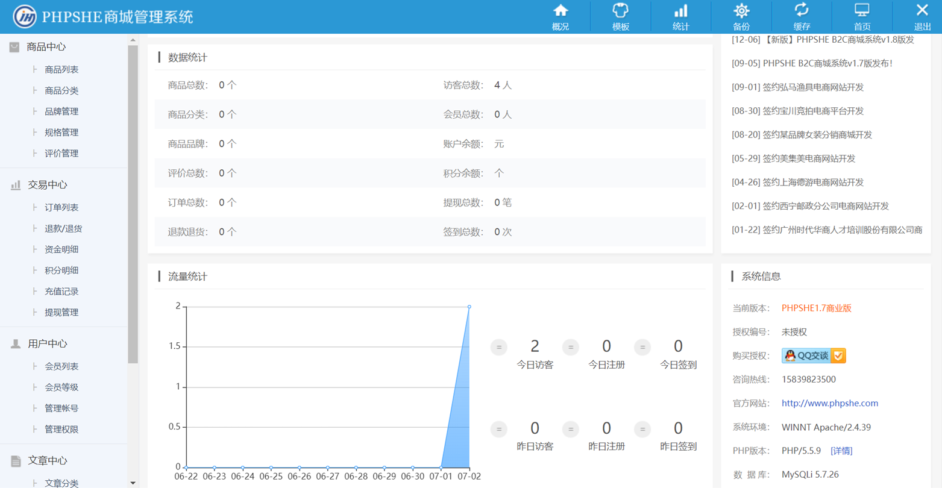Viewport: 942px width, 488px height.
Task: Select 订单列表 menu item
Action: (61, 208)
